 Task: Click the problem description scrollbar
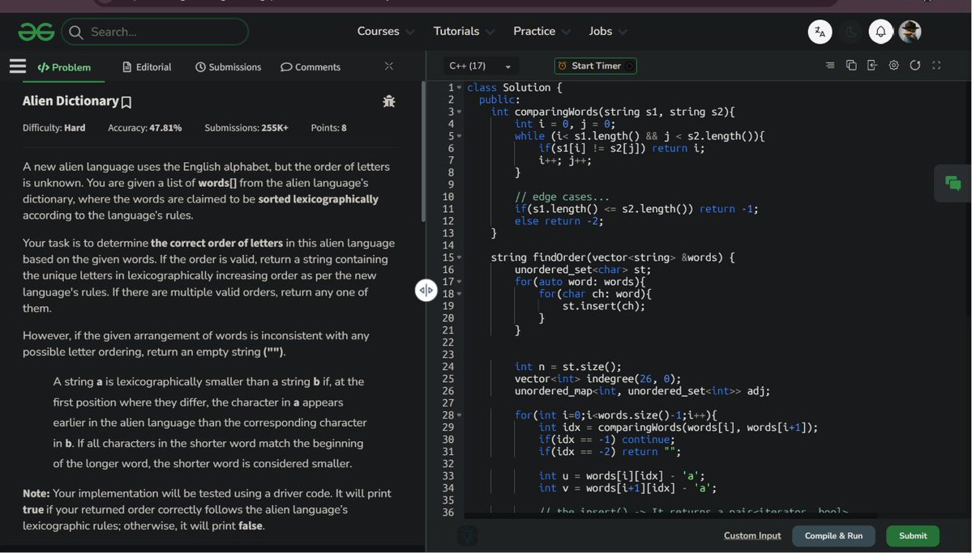(423, 151)
